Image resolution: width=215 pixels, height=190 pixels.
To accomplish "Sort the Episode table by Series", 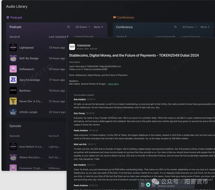I will (54, 136).
